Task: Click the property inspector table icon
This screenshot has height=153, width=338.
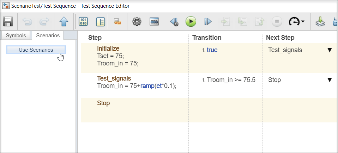Action: (154, 21)
